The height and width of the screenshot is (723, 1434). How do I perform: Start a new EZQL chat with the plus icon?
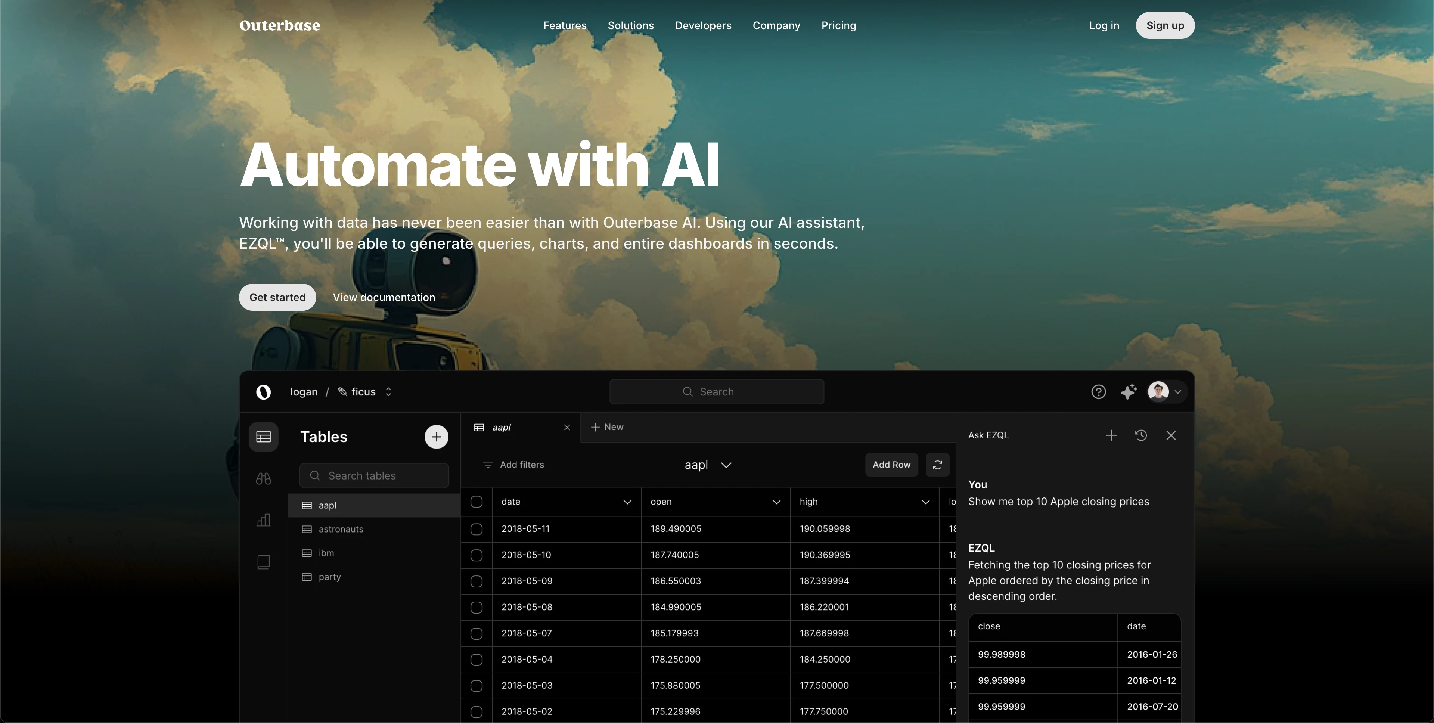(x=1111, y=435)
